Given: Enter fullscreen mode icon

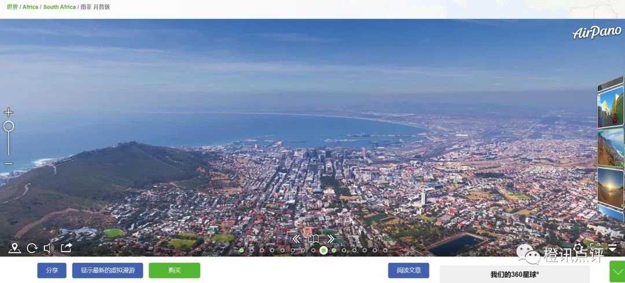Looking at the screenshot, I should 595,248.
